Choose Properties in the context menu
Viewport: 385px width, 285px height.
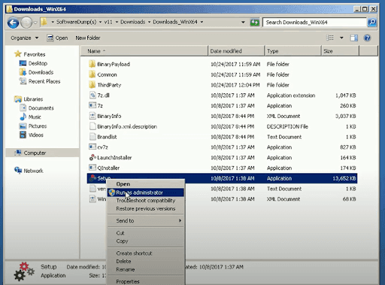point(146,281)
